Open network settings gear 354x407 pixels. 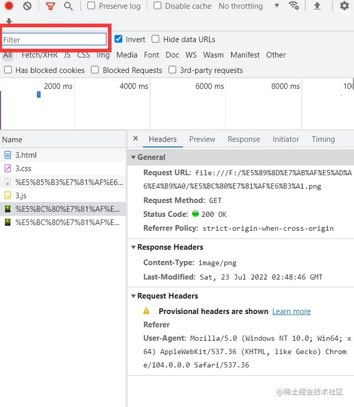tap(344, 6)
